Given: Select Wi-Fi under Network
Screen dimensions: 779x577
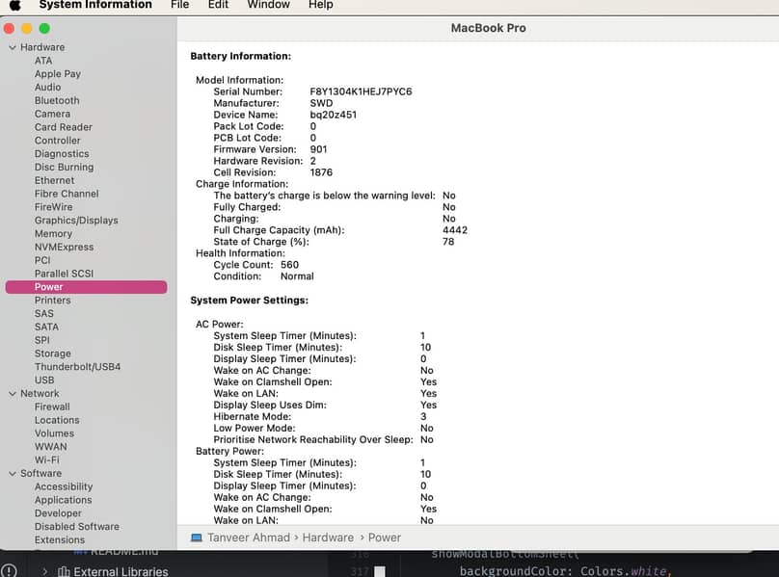Looking at the screenshot, I should coord(47,460).
